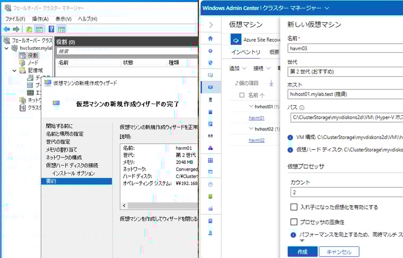Viewport: 403px width, 258px height.
Task: Select 役割 in the cluster tree
Action: [33, 56]
